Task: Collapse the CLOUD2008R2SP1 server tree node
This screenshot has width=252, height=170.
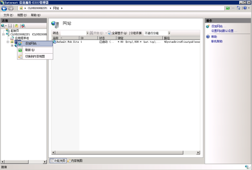Action: [x=3, y=35]
